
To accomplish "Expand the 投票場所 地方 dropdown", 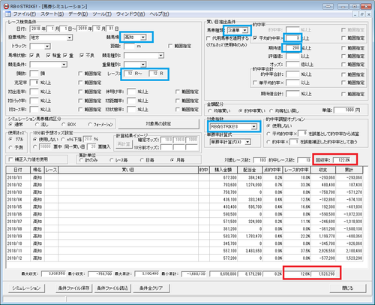I will (70, 38).
